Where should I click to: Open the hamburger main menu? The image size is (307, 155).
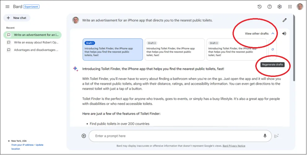pos(7,7)
